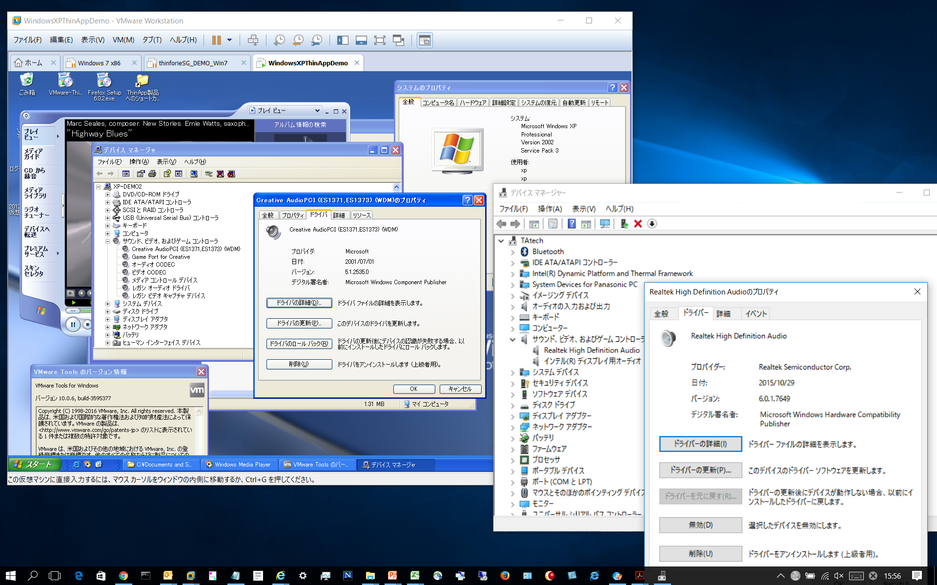Screen dimensions: 937x585
Task: Click the red X uninstall icon in デバイス マネージャー toolbar
Action: 638,224
